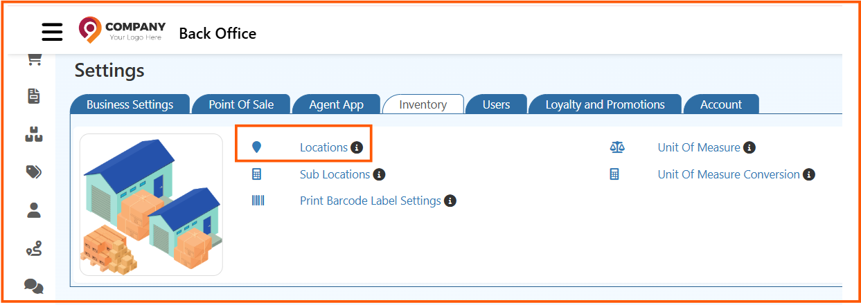Open the stacked boxes inventory sidebar icon
This screenshot has width=861, height=305.
pos(34,136)
